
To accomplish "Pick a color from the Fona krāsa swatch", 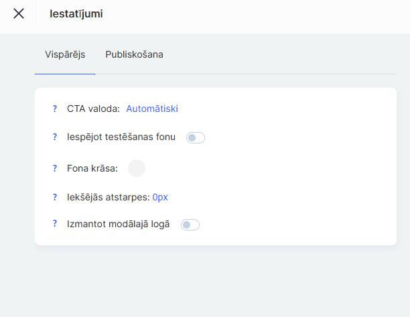I will click(137, 168).
